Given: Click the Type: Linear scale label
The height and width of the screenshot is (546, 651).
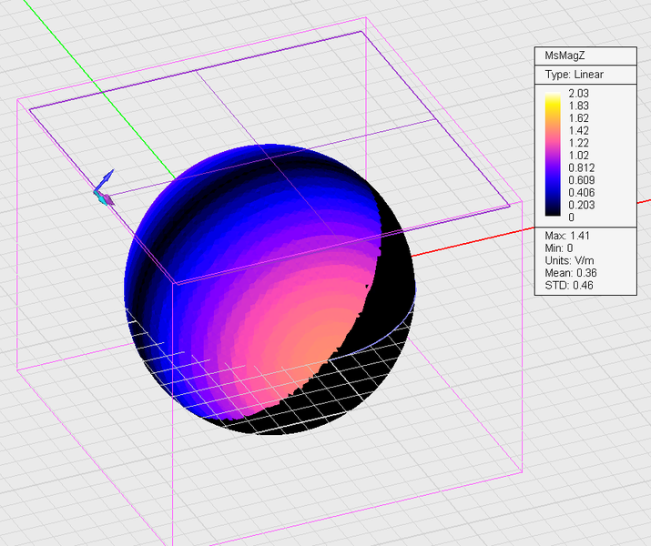Looking at the screenshot, I should 574,74.
